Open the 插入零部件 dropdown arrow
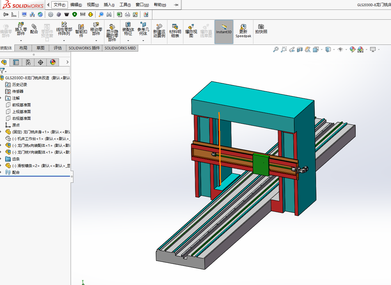 coord(21,41)
